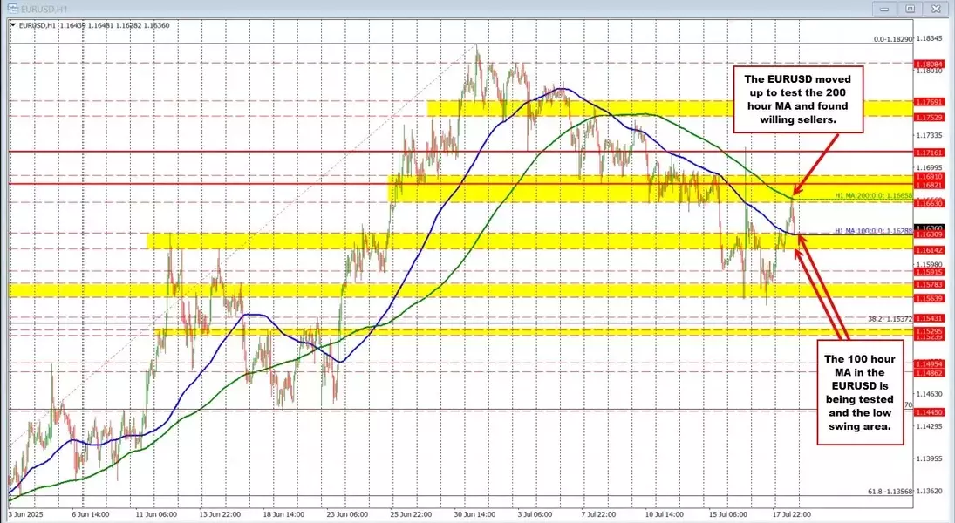Click the EURUSD,H1 OHLC header text
Viewport: 955px width, 523px height.
tap(94, 25)
